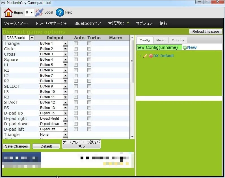This screenshot has height=178, width=225.
Task: Click the Dxinput column header
Action: pos(55,38)
